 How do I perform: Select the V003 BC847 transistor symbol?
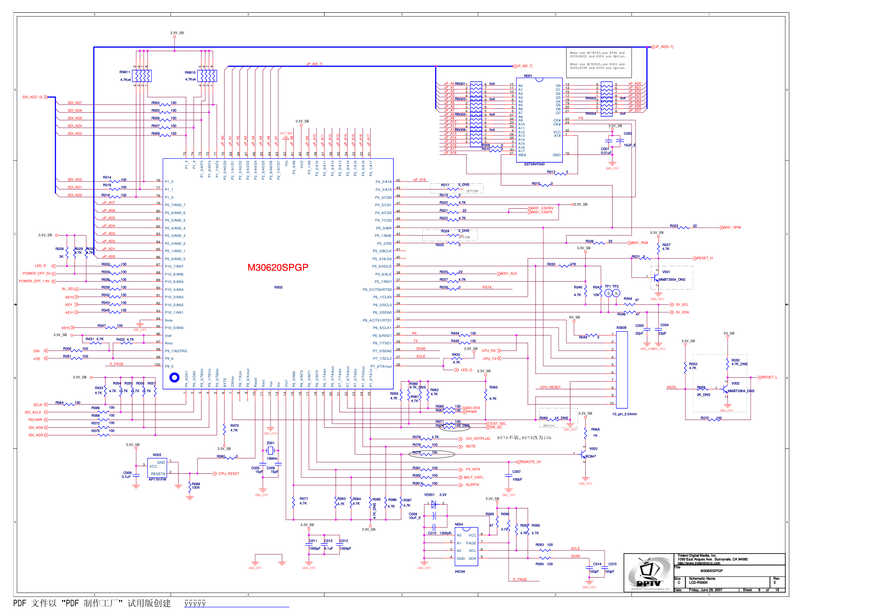[x=584, y=454]
